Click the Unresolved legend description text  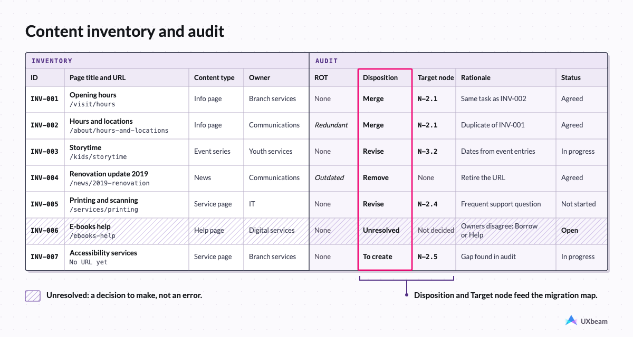124,295
